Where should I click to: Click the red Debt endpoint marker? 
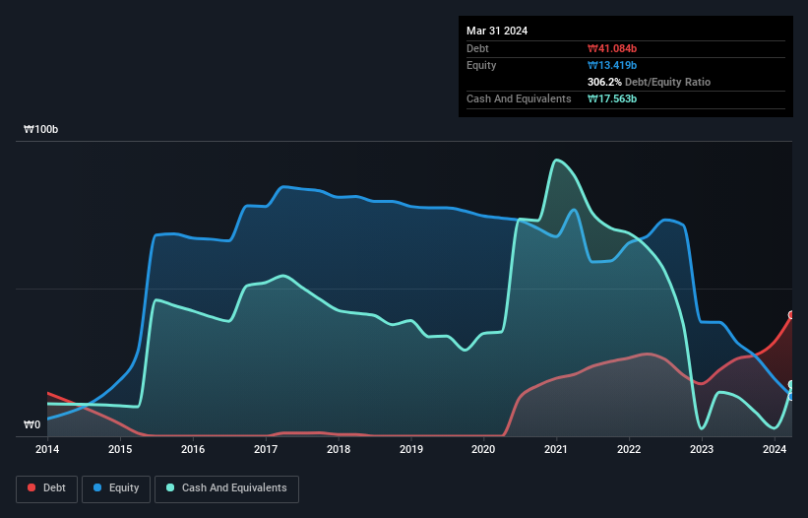click(x=791, y=315)
